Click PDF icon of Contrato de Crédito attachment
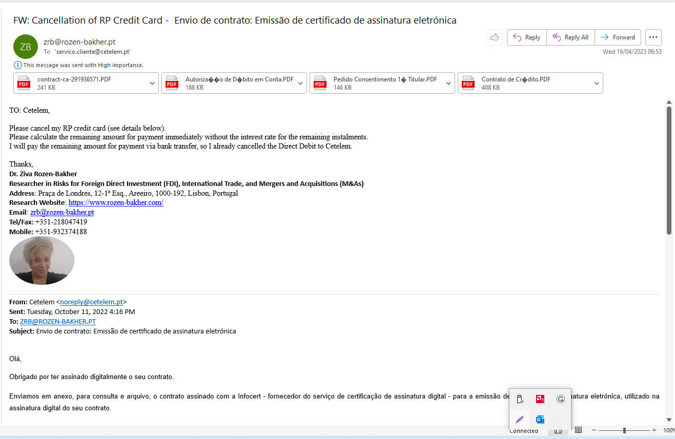Image resolution: width=675 pixels, height=439 pixels. point(468,83)
